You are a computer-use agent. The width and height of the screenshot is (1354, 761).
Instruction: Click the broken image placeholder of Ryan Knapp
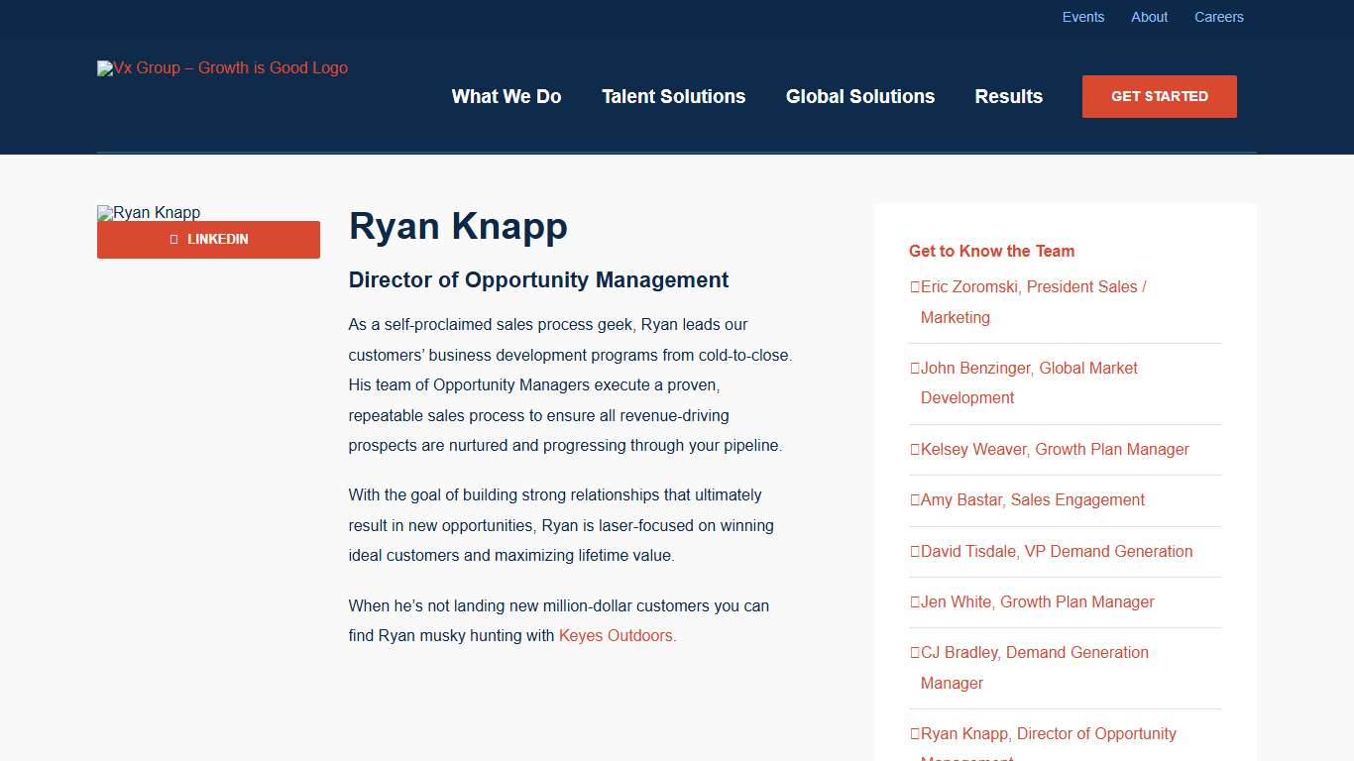pyautogui.click(x=148, y=212)
